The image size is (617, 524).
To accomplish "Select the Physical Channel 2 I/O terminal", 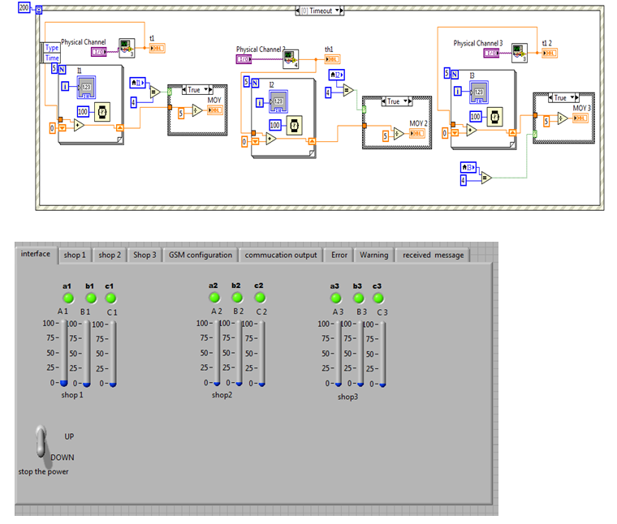I will (244, 59).
